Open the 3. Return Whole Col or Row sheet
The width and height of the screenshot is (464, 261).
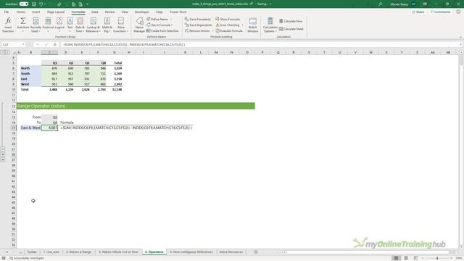coord(118,252)
